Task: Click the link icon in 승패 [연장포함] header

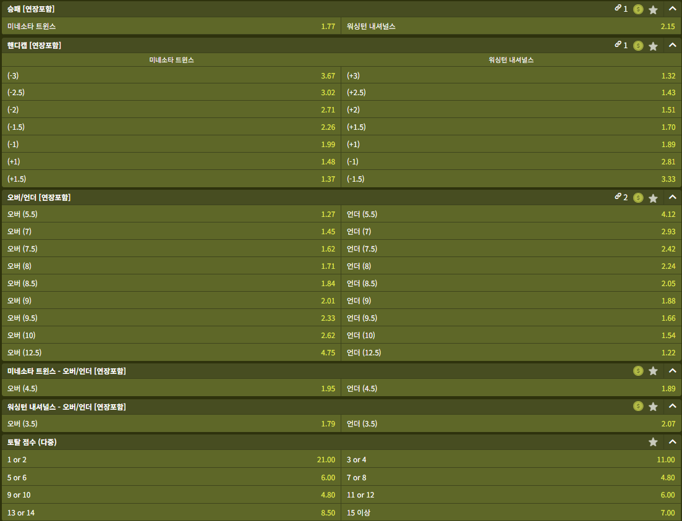Action: click(x=618, y=8)
